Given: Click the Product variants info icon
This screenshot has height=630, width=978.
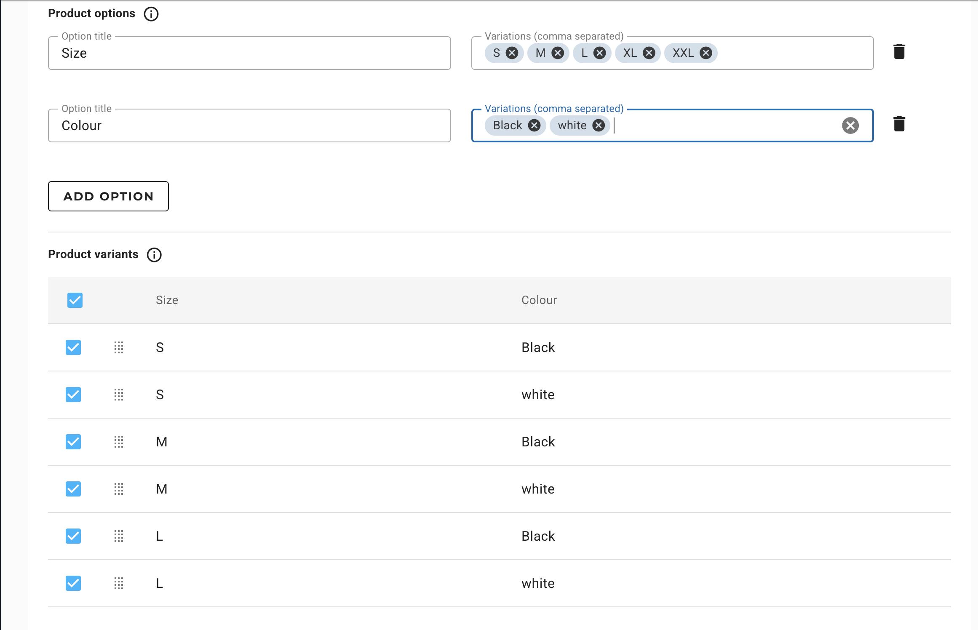Looking at the screenshot, I should (x=154, y=255).
